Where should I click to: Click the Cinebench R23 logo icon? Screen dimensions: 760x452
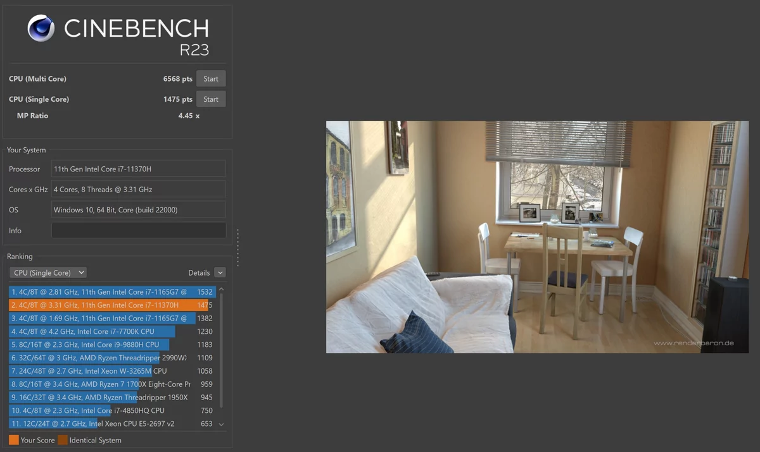41,28
